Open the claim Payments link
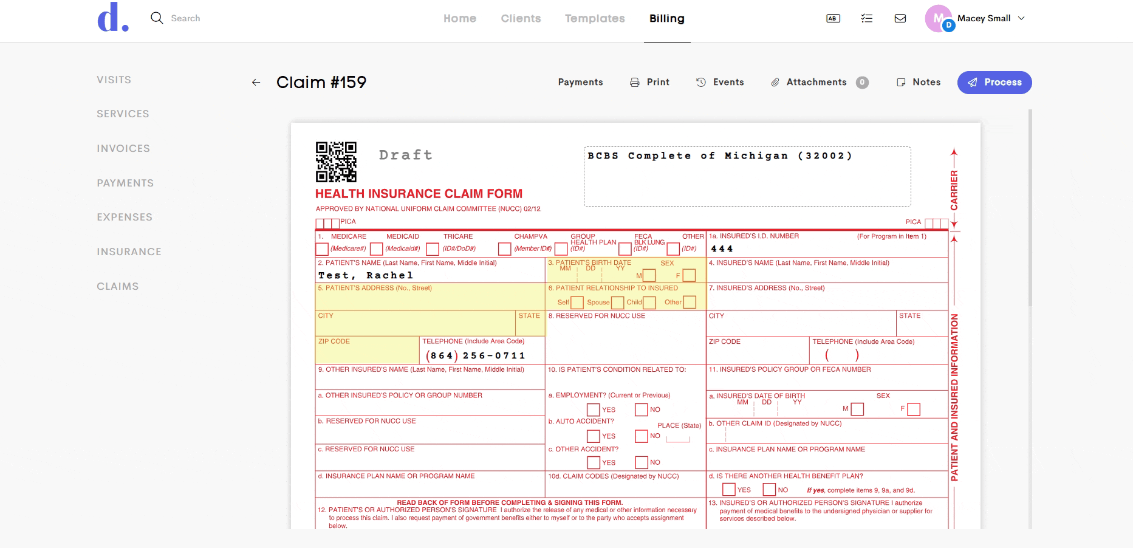Screen dimensions: 1133x548 pos(581,82)
